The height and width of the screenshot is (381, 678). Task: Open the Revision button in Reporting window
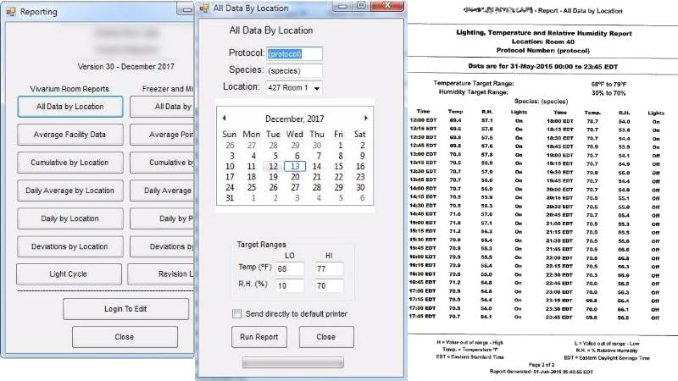pos(161,273)
